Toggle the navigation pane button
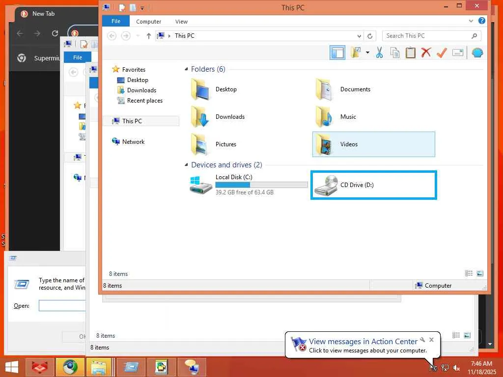Viewport: 503px width, 377px height. pyautogui.click(x=337, y=53)
